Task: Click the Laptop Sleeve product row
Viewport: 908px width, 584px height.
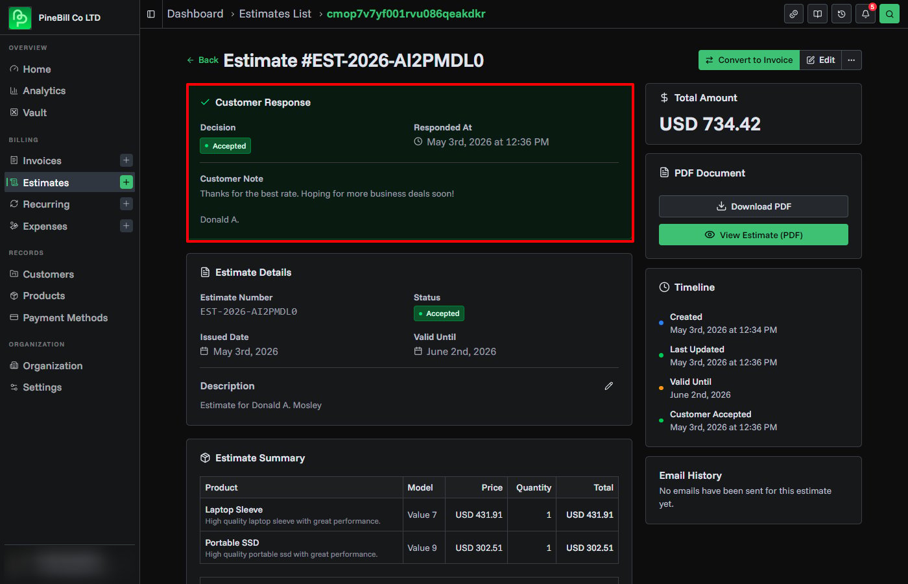Action: (409, 515)
